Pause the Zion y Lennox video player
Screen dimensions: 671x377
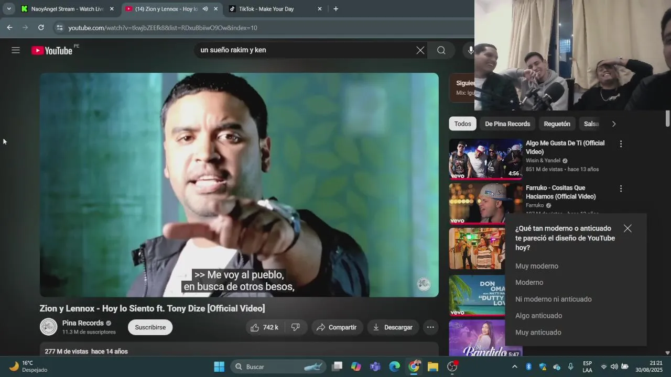[x=239, y=185]
